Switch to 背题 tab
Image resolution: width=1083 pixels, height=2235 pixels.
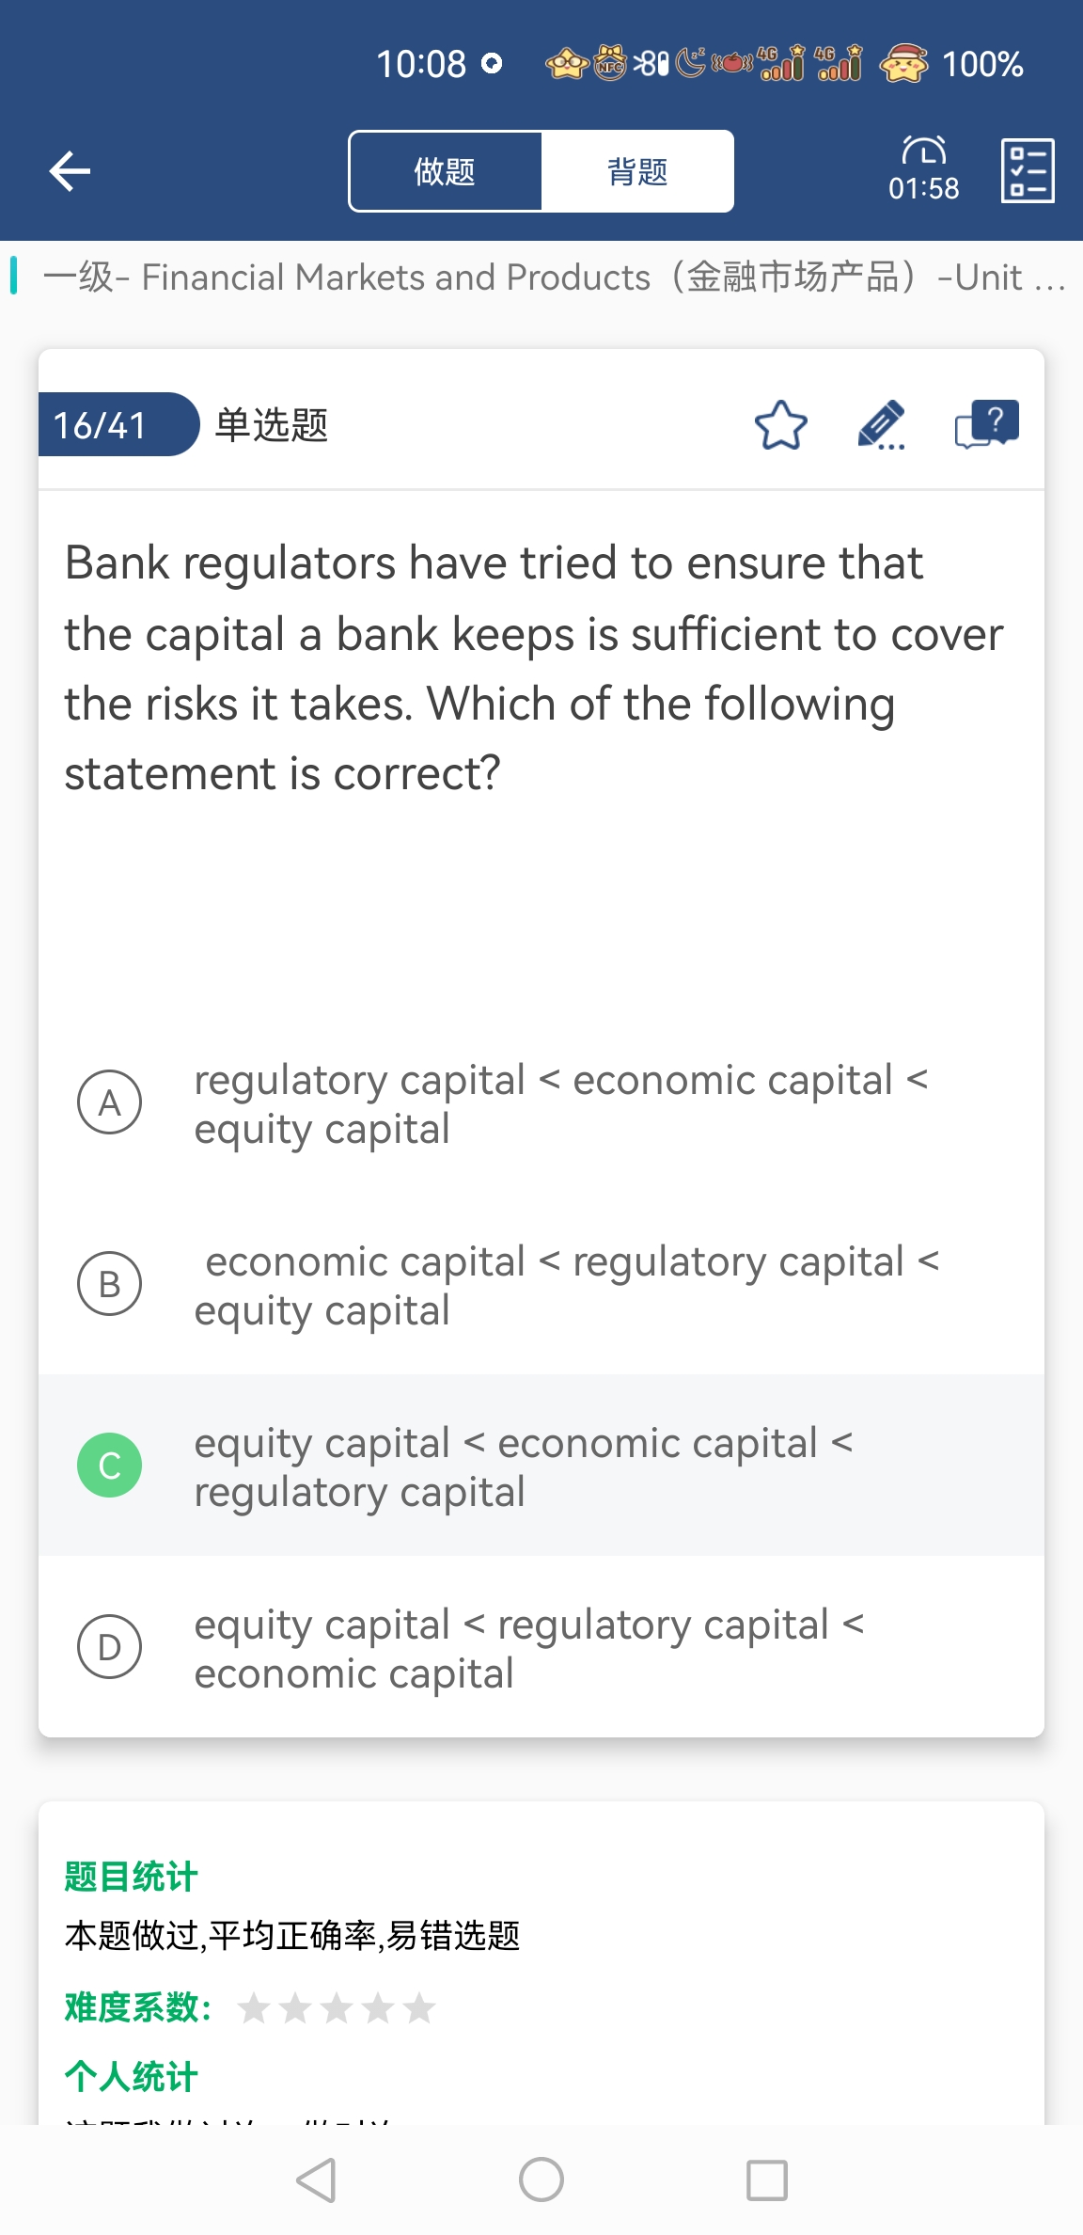(x=637, y=171)
